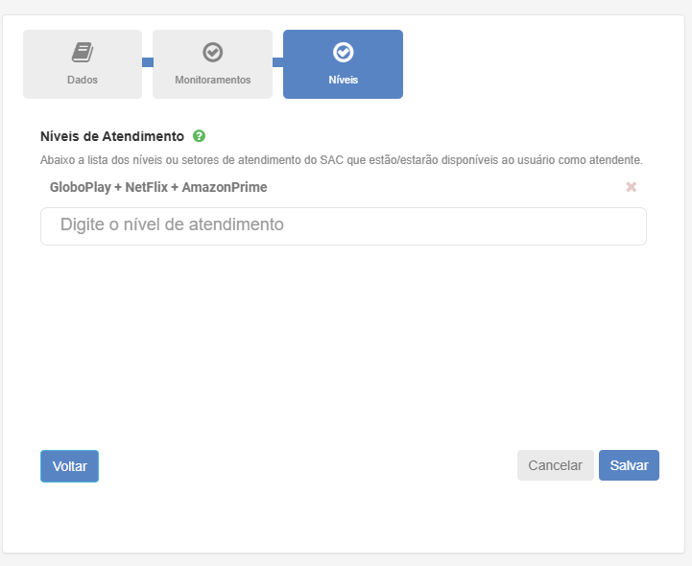Open the Dados step tab
The height and width of the screenshot is (566, 692).
tap(83, 64)
